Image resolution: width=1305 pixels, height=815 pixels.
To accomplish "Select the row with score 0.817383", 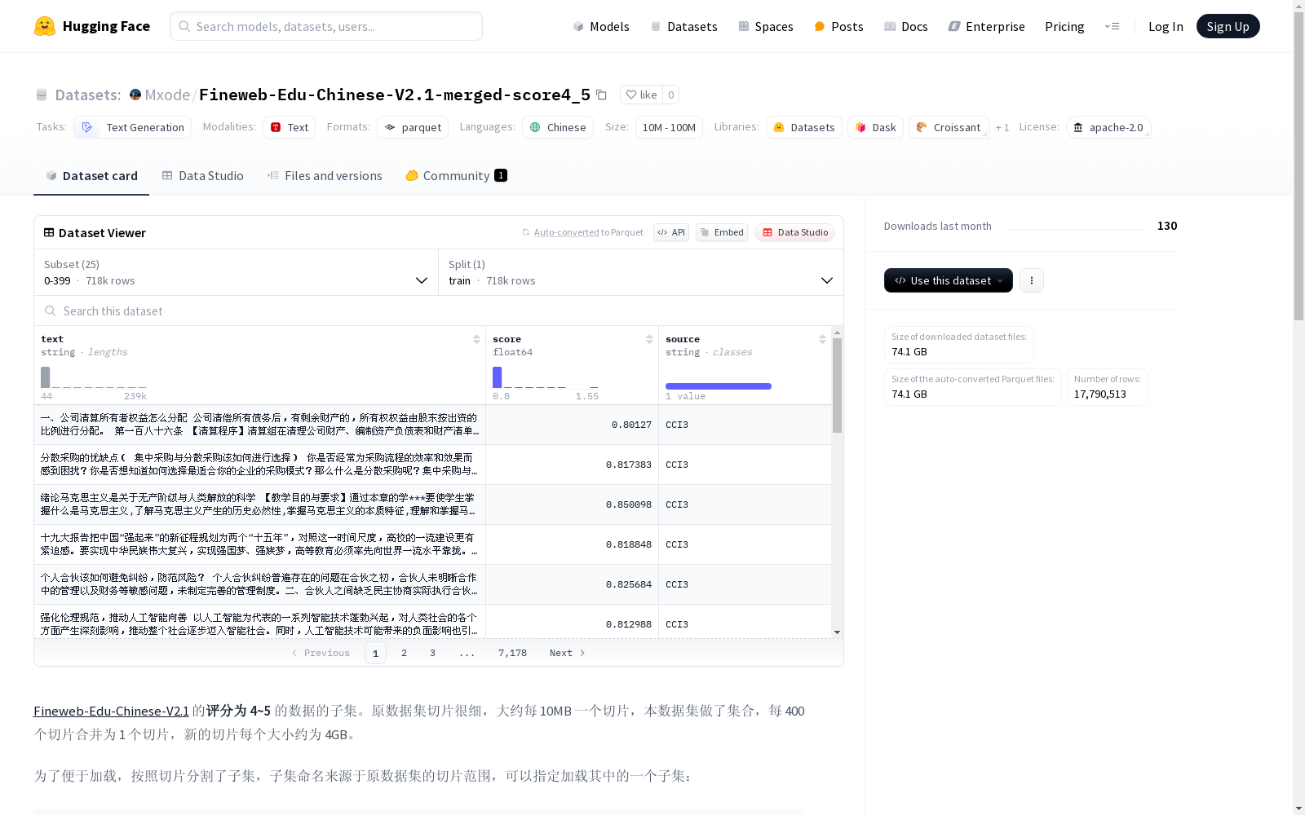I will (432, 465).
